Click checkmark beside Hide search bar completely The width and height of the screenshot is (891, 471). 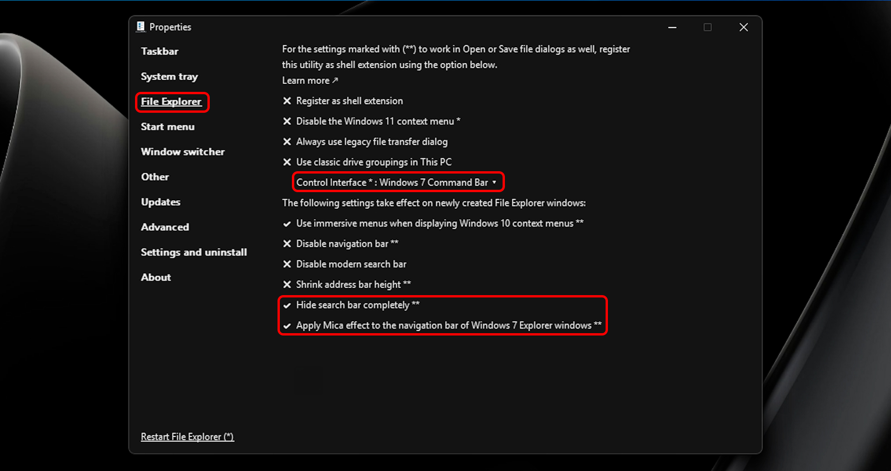287,305
